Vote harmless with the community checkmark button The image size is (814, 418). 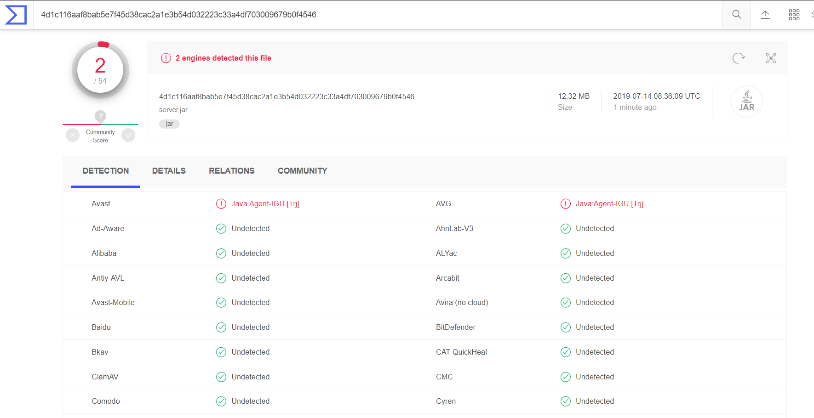tap(128, 135)
